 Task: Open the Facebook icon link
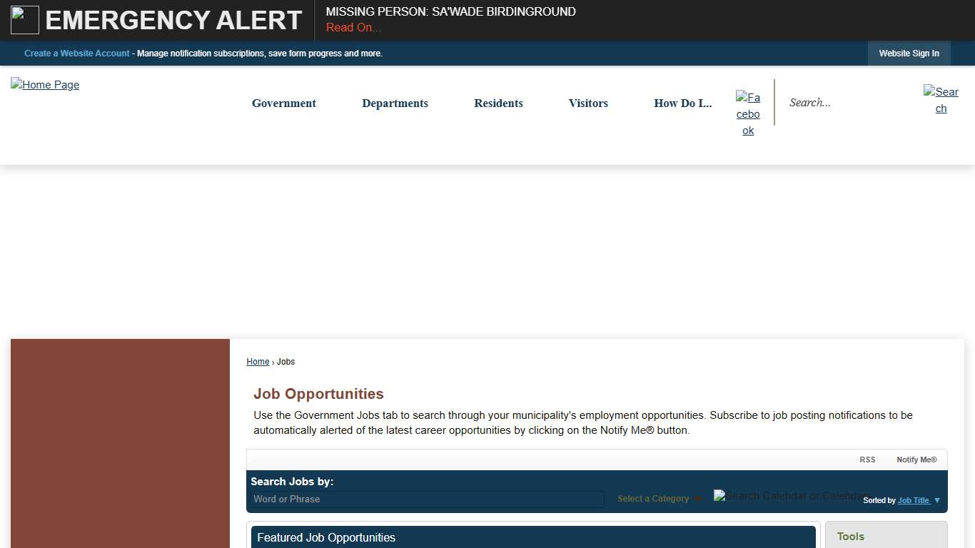tap(748, 114)
